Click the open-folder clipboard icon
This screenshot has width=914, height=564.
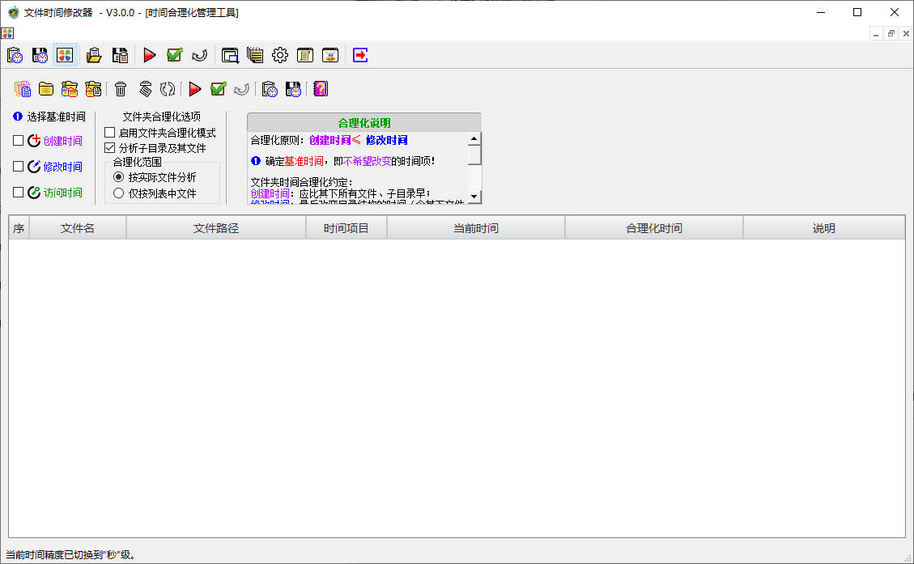(94, 55)
